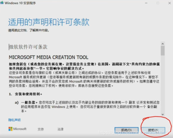
Task: Click the 适用的声明和许可条款 page title
Action: [49, 22]
